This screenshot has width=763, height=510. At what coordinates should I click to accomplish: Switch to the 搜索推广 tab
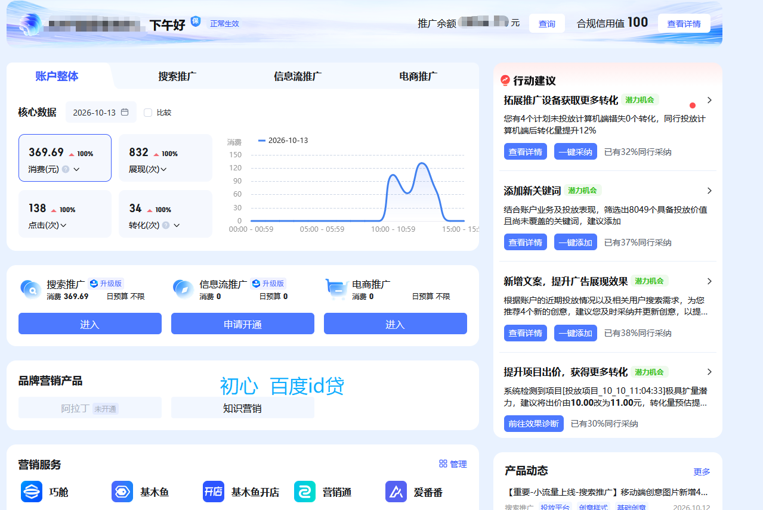pyautogui.click(x=177, y=76)
